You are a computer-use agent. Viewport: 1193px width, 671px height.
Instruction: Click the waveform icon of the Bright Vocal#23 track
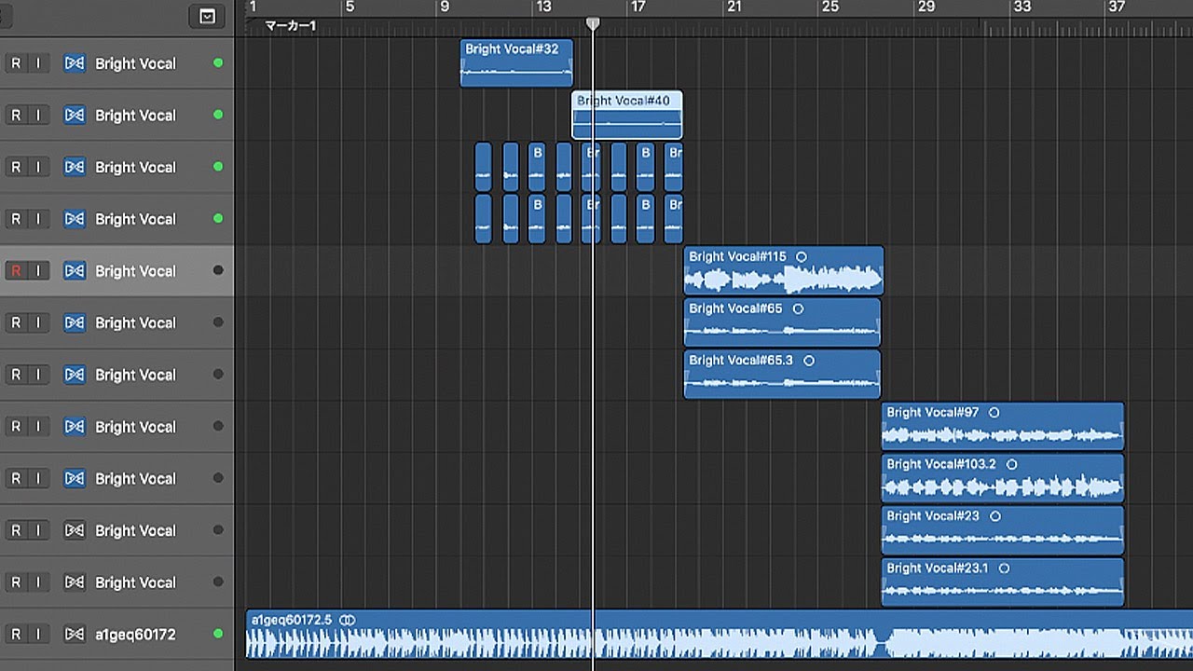coord(75,530)
